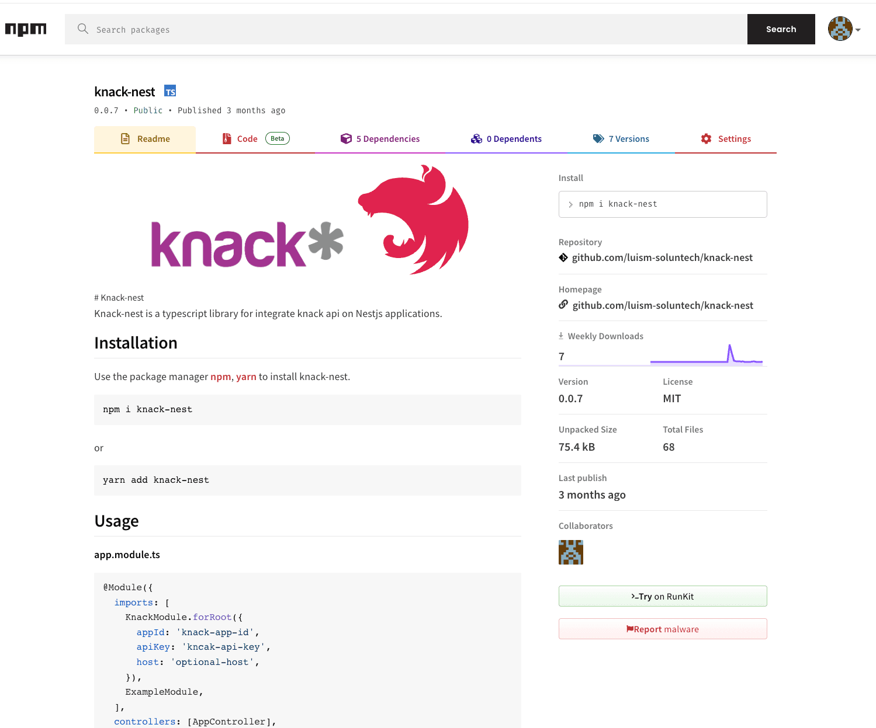Click the Code tab icon
Screen dimensions: 876x728
pyautogui.click(x=227, y=138)
